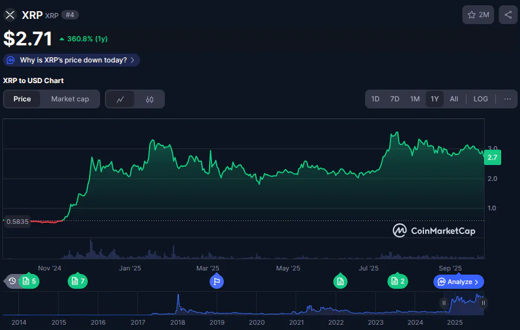Viewport: 520px width, 330px height.
Task: Set chart range to 1Y
Action: pos(435,99)
